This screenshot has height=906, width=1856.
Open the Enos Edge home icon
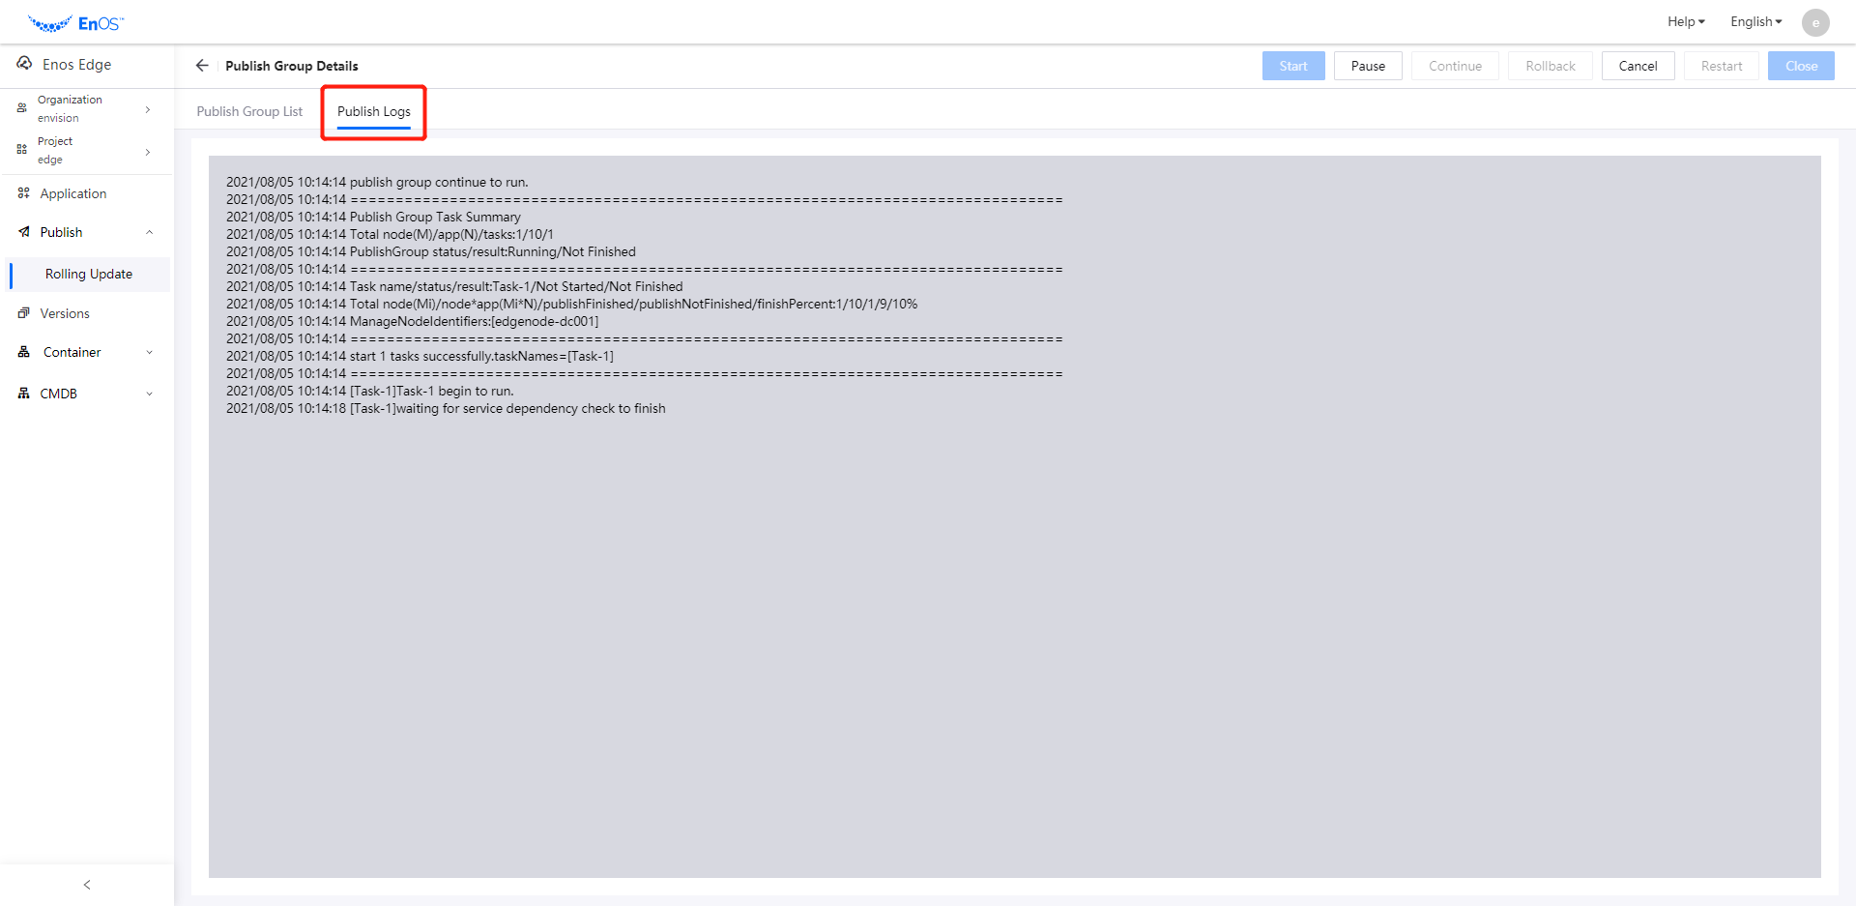(24, 64)
